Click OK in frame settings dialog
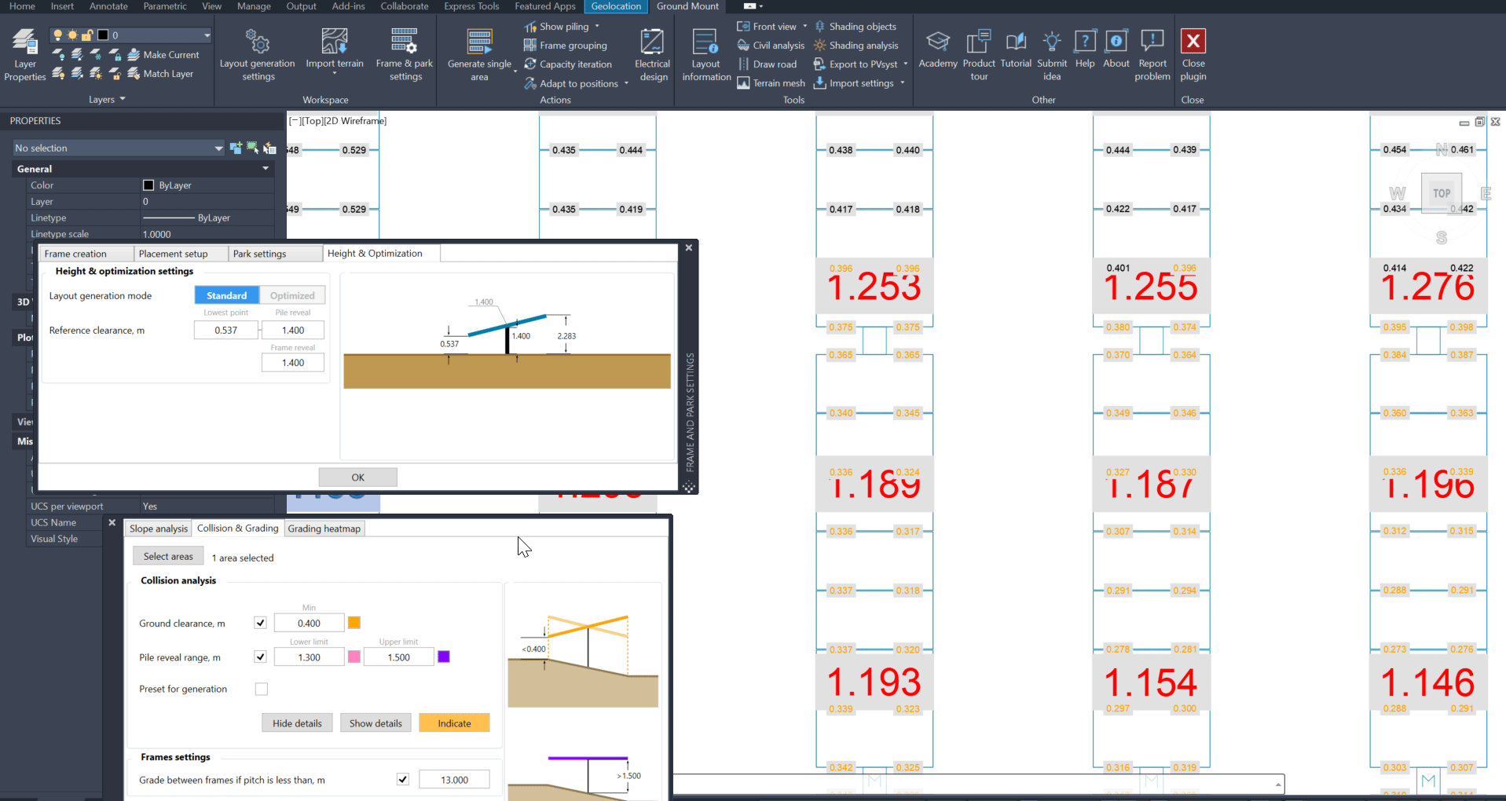The width and height of the screenshot is (1506, 801). click(357, 477)
